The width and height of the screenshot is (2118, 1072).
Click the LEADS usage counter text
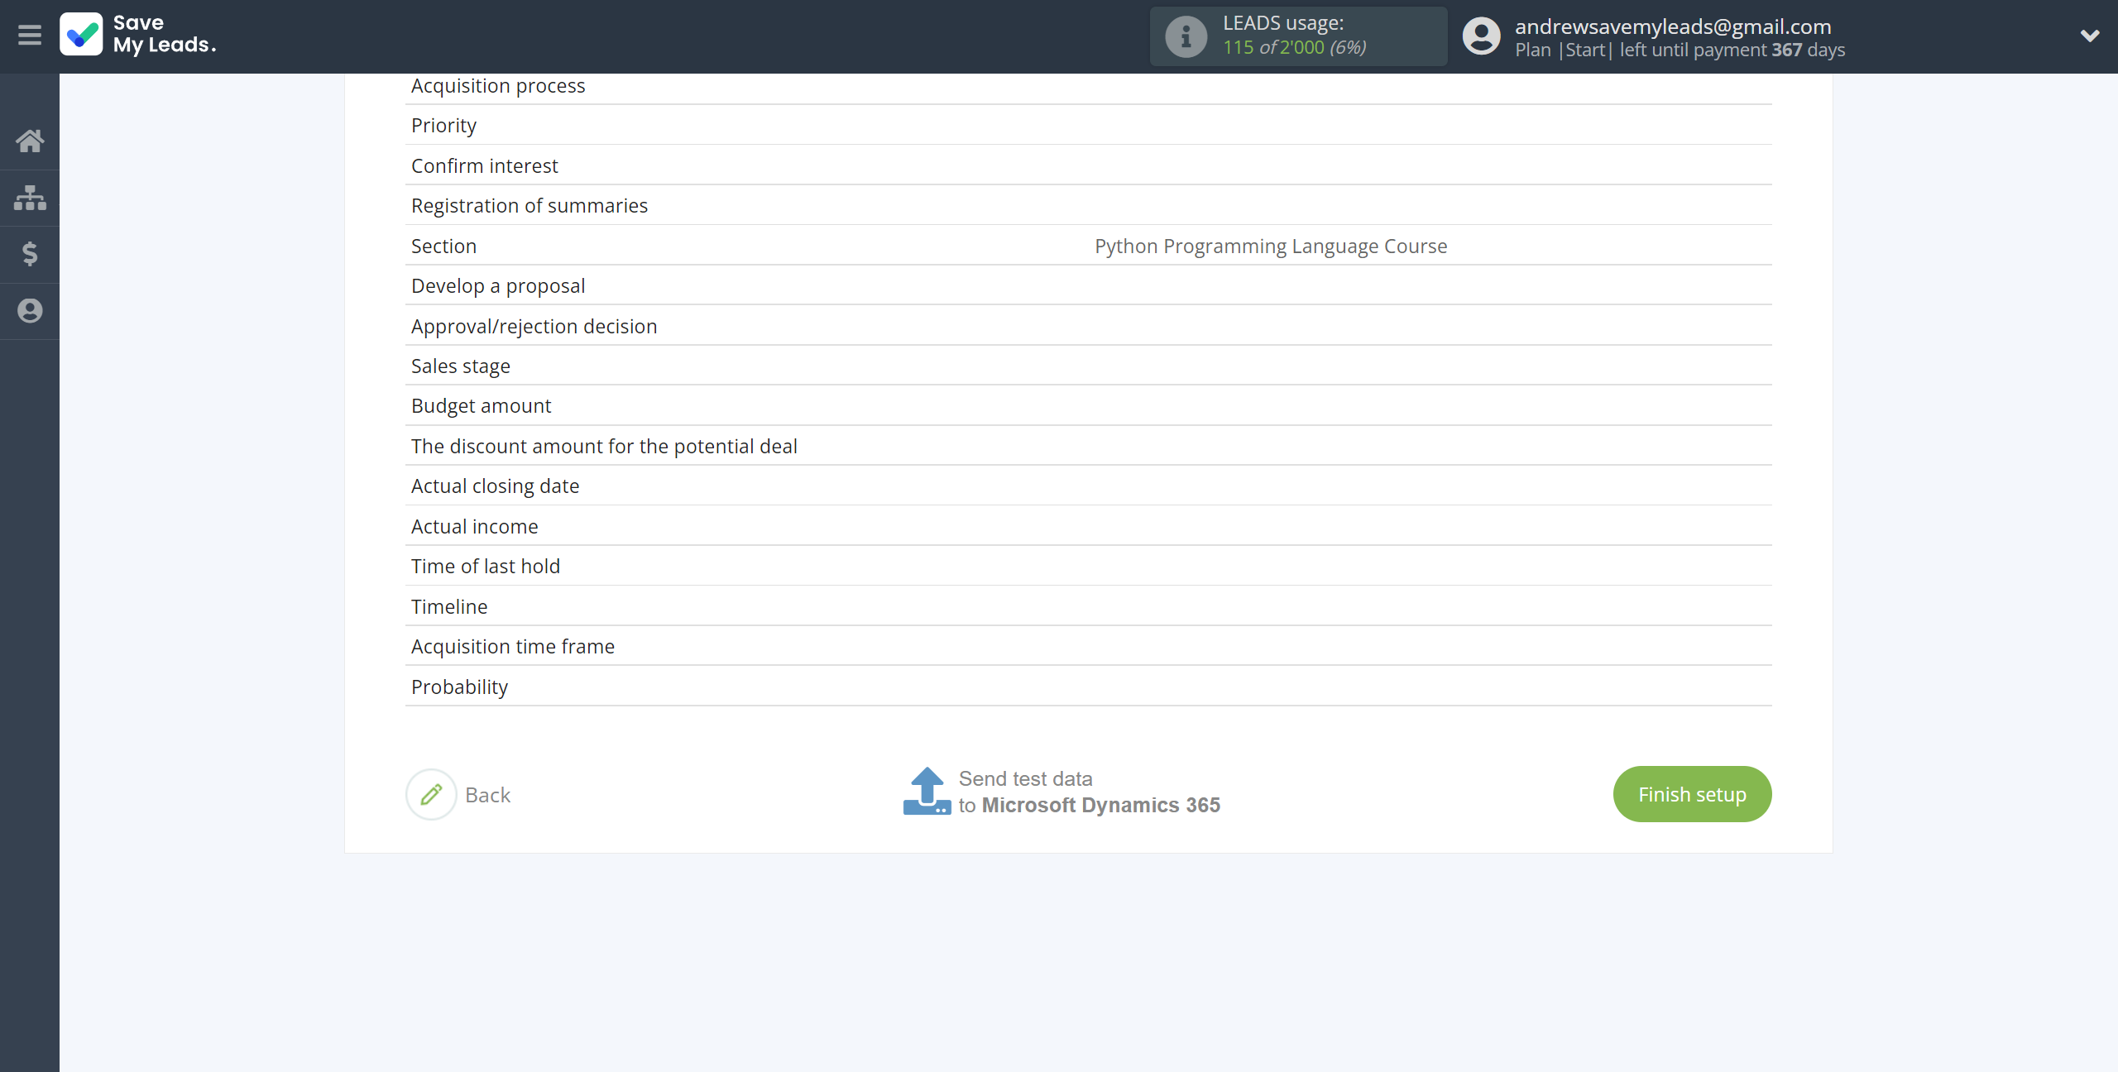tap(1294, 48)
